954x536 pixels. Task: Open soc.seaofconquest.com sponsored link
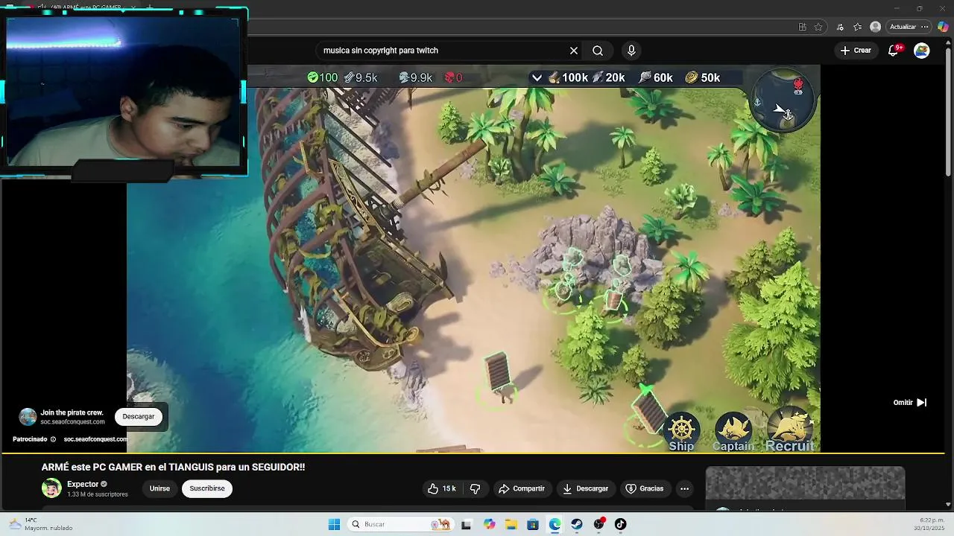tap(95, 439)
